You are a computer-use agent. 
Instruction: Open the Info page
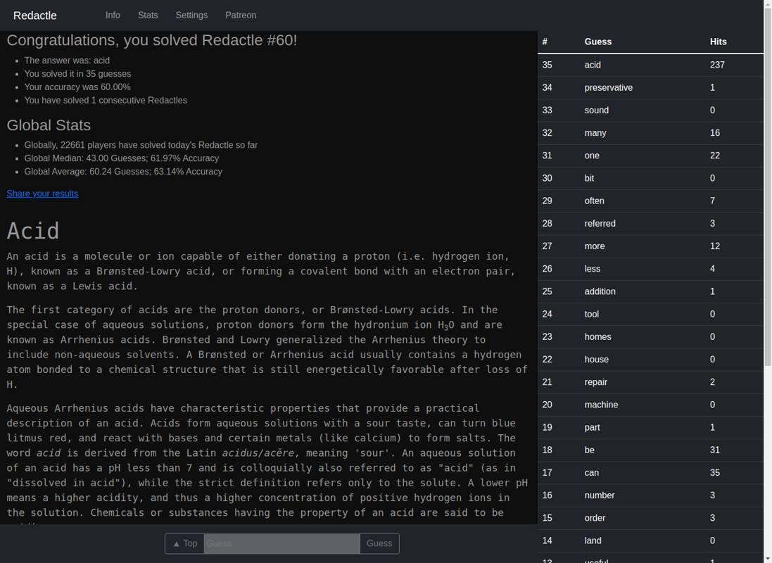[113, 15]
